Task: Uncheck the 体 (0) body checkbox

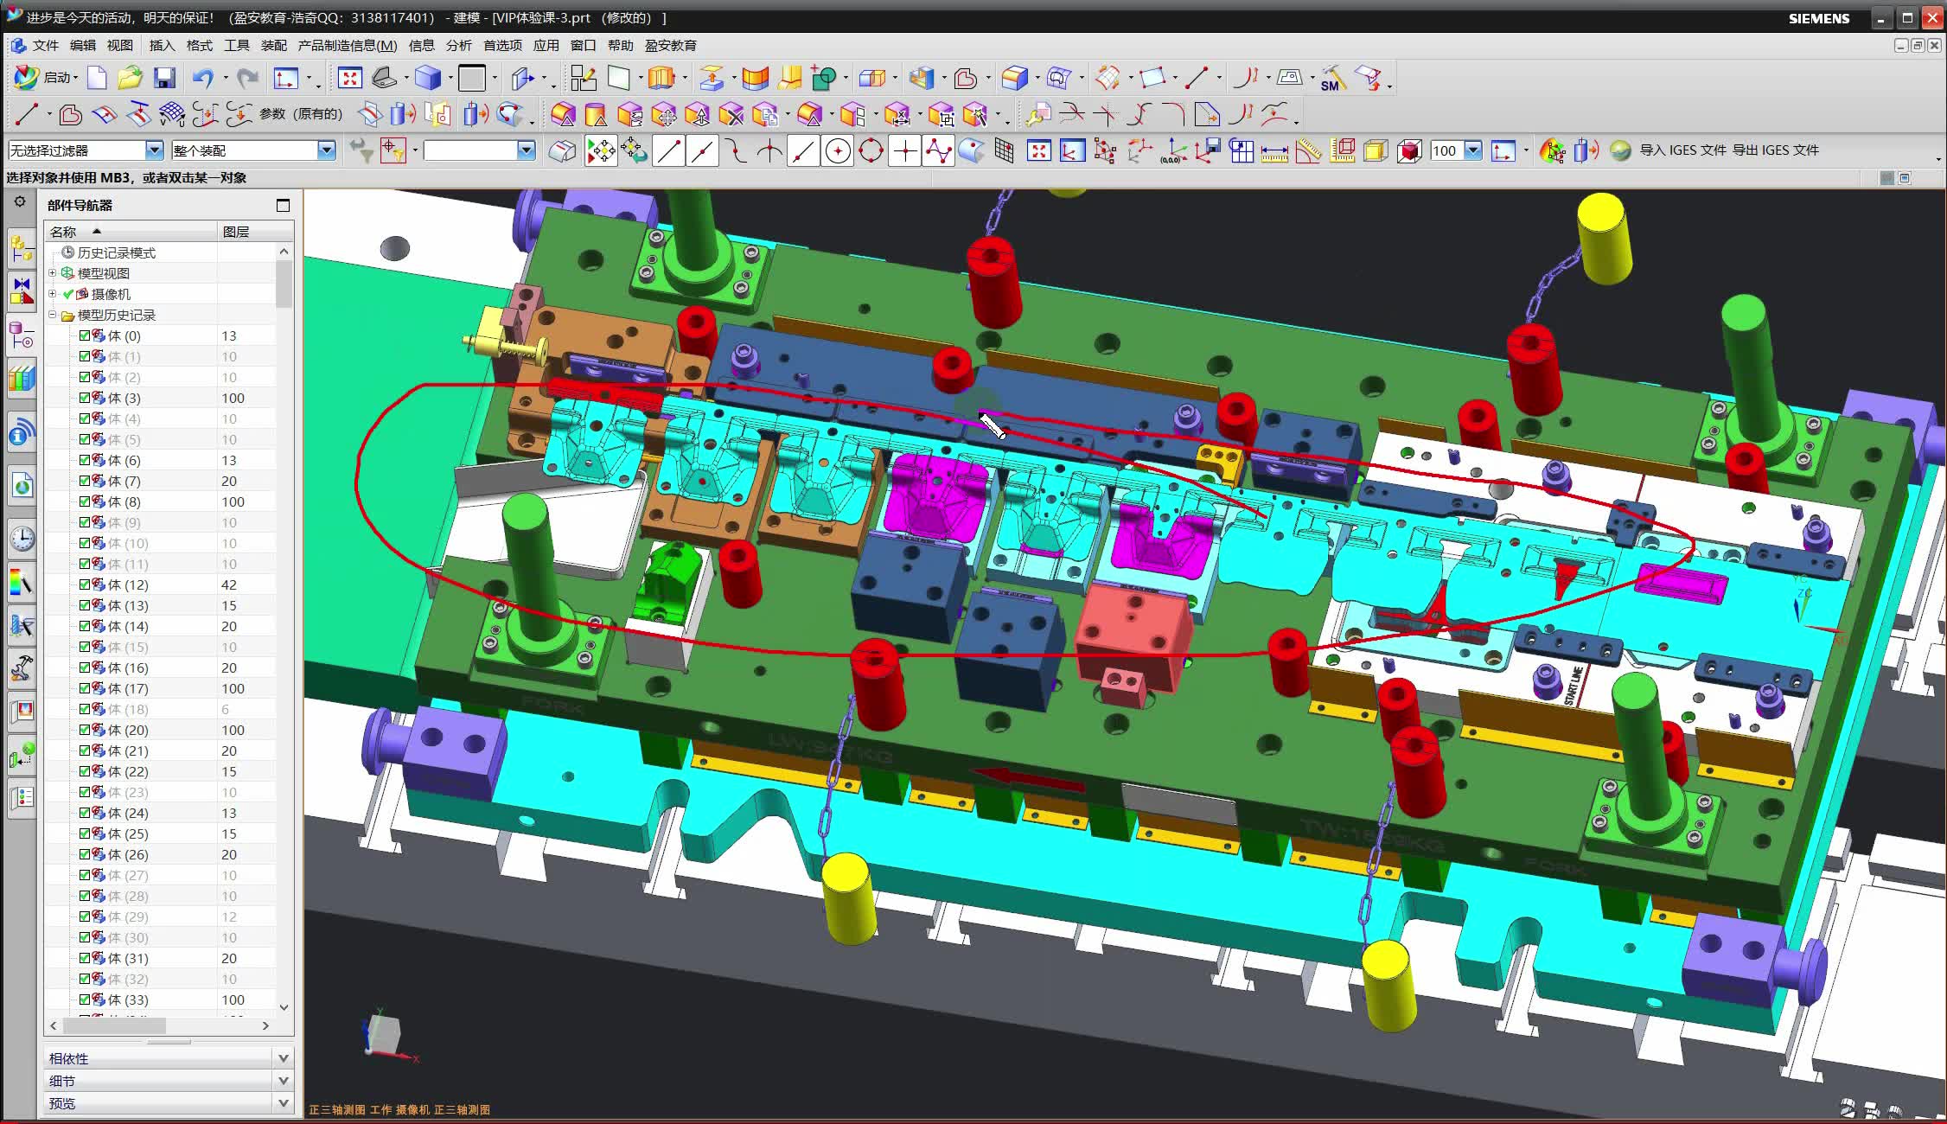Action: [85, 335]
